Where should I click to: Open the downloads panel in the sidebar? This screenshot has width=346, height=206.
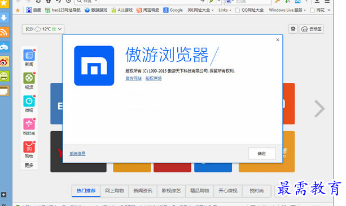[x=4, y=17]
